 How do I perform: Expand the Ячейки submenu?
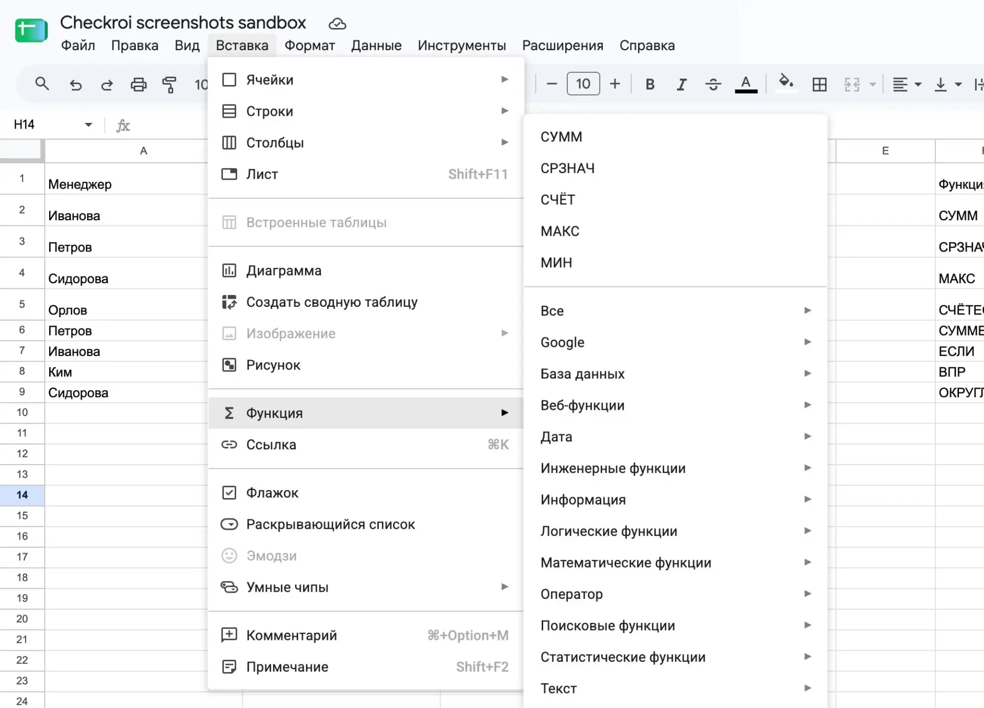(366, 80)
